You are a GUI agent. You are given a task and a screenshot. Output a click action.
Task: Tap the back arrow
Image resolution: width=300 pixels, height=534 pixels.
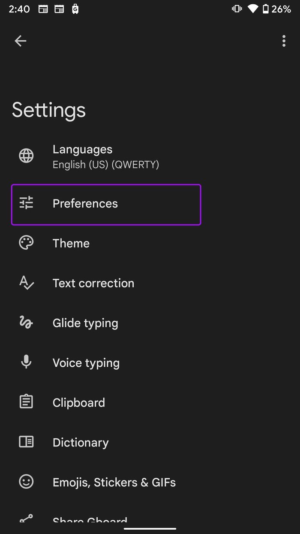click(x=20, y=41)
